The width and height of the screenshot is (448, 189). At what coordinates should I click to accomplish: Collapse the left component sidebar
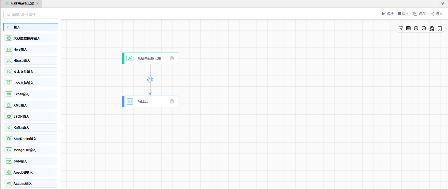coord(62,131)
